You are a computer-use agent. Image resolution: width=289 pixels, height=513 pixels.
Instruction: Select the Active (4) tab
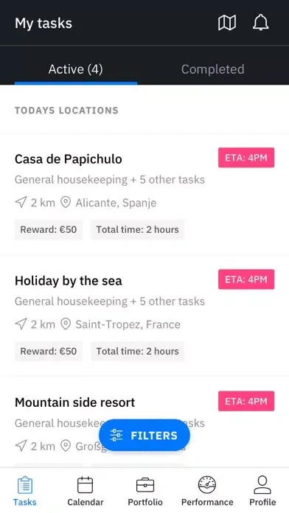pyautogui.click(x=76, y=69)
